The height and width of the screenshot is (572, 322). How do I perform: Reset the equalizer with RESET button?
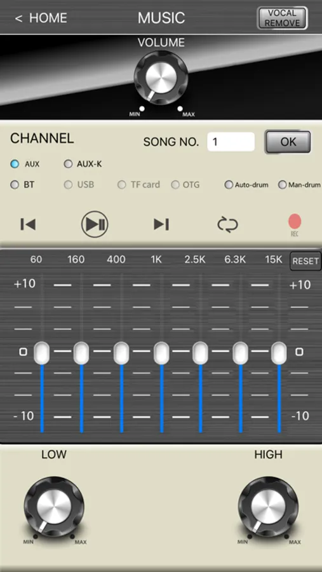[x=305, y=261]
